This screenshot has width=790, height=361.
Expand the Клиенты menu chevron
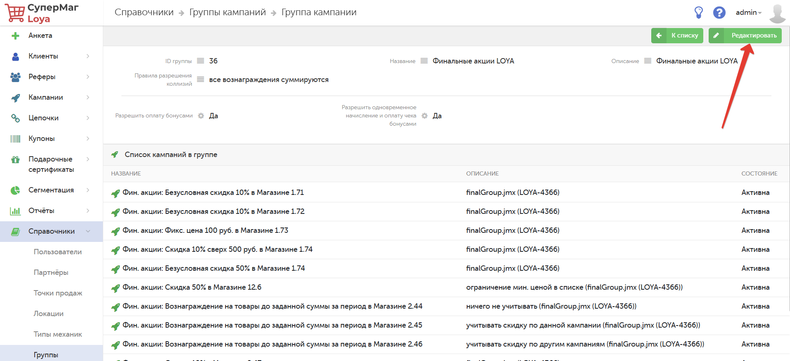click(88, 56)
